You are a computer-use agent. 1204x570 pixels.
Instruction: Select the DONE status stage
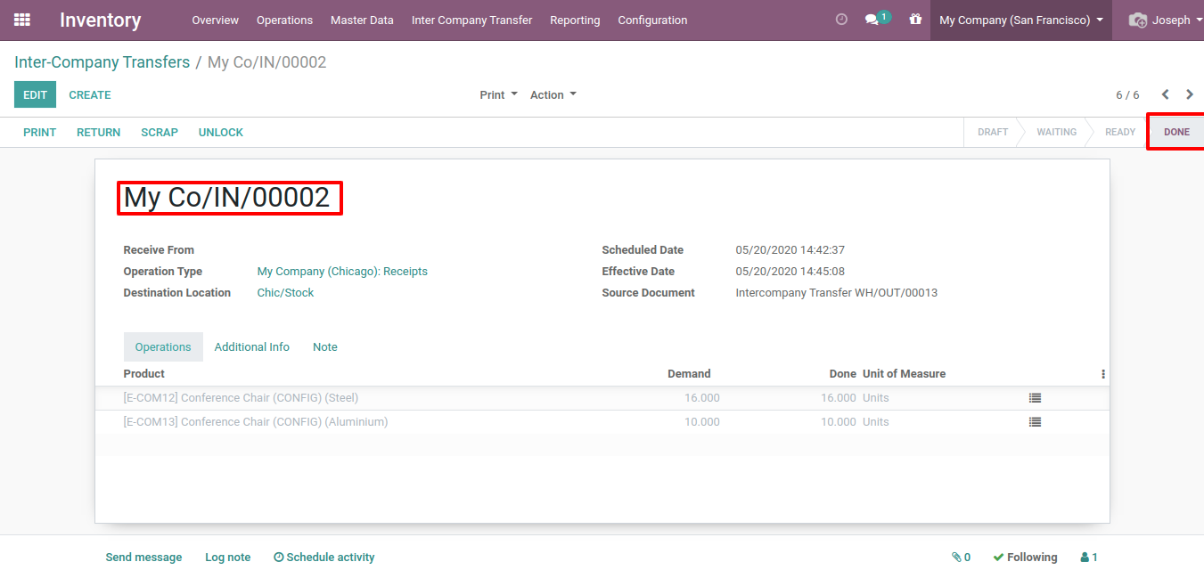(1175, 132)
